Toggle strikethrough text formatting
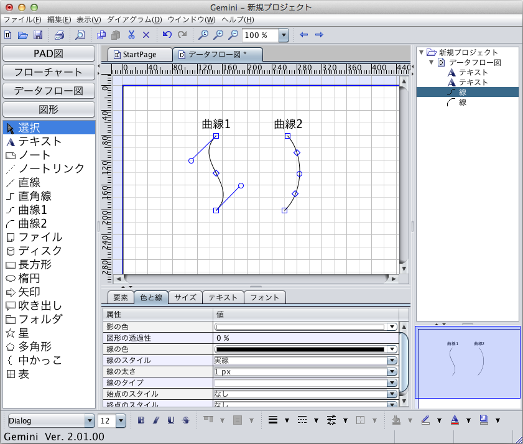The image size is (523, 444). click(x=186, y=420)
